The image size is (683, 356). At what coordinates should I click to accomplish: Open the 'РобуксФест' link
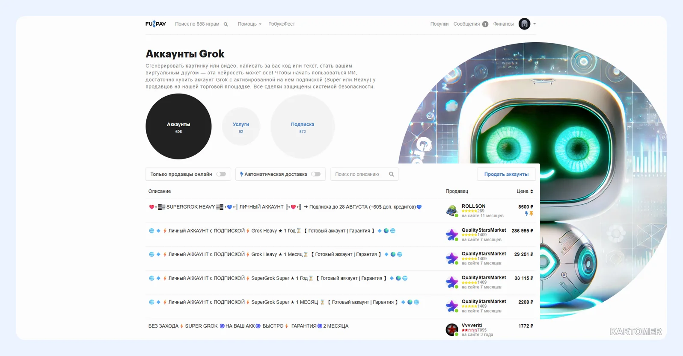tap(282, 24)
